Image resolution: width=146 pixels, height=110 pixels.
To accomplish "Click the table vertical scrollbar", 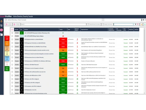I will pos(144,40).
